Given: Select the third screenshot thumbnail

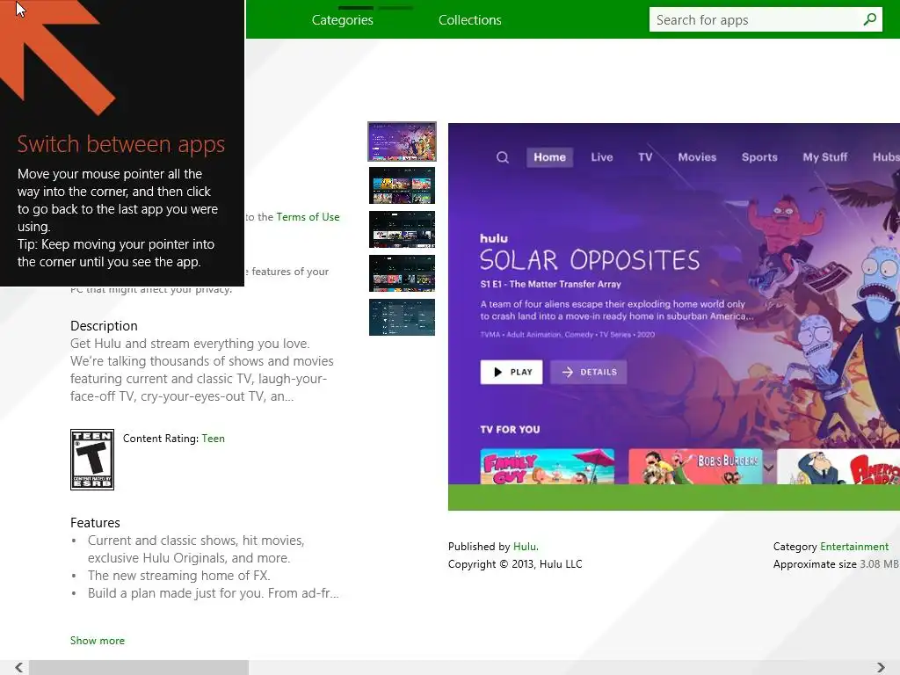Looking at the screenshot, I should coord(402,229).
